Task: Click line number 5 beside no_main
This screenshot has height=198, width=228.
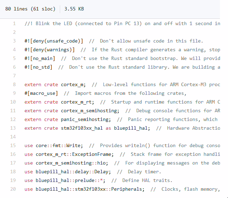Action: (x=14, y=59)
